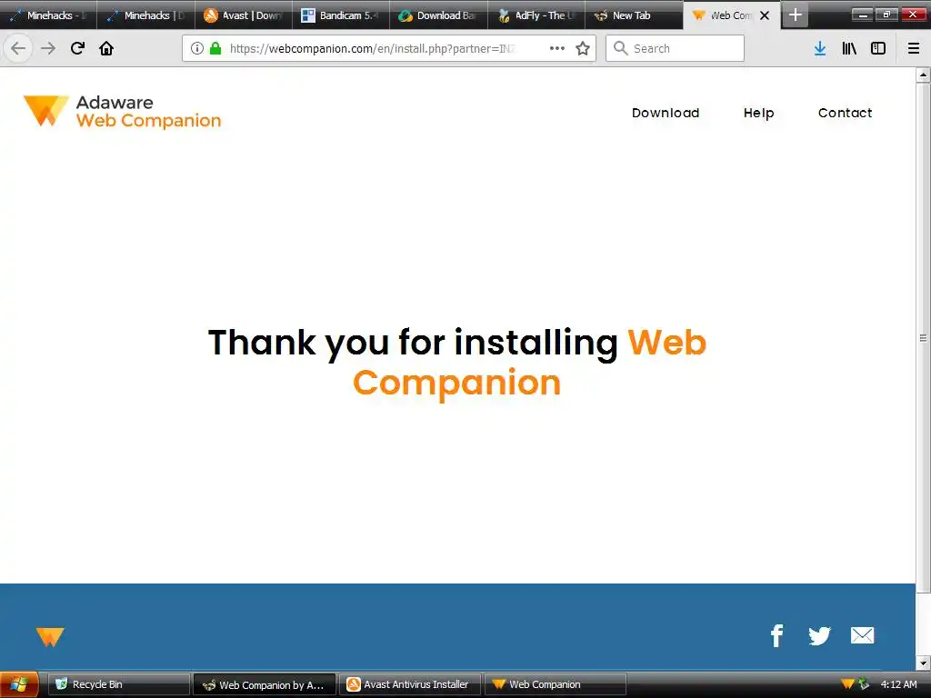931x698 pixels.
Task: Open the Facebook icon in footer
Action: [776, 635]
